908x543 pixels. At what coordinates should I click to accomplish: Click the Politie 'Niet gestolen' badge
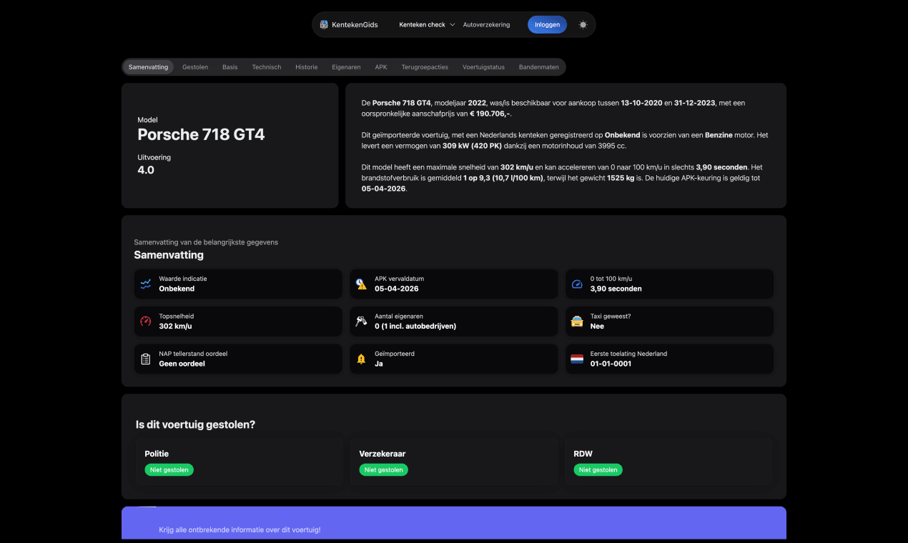click(169, 469)
